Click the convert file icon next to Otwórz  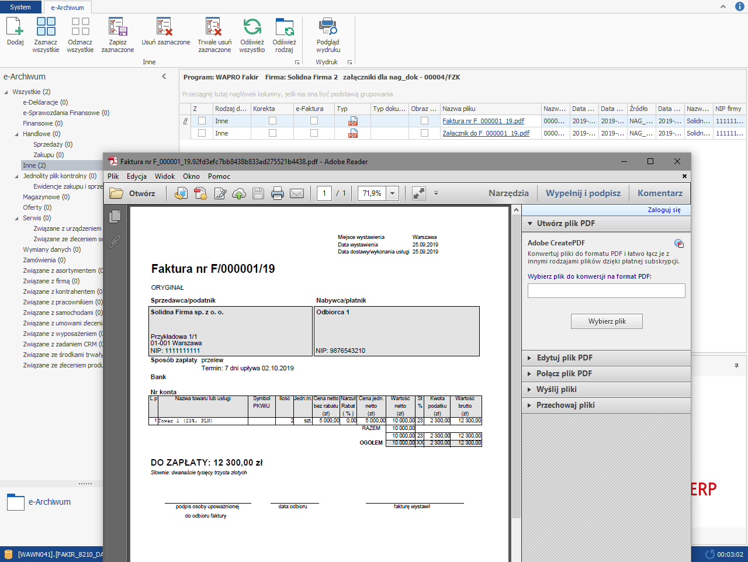point(181,193)
